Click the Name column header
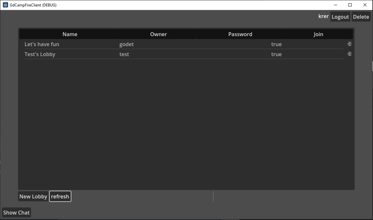373x220 pixels. (70, 34)
